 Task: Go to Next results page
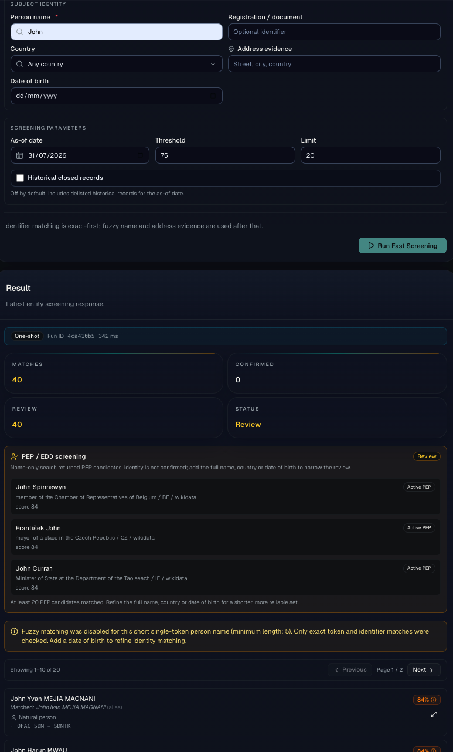tap(424, 670)
